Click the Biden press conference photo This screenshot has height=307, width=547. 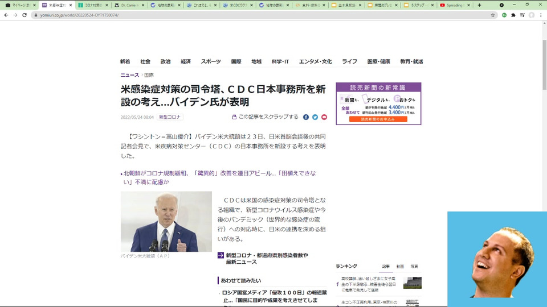click(166, 221)
